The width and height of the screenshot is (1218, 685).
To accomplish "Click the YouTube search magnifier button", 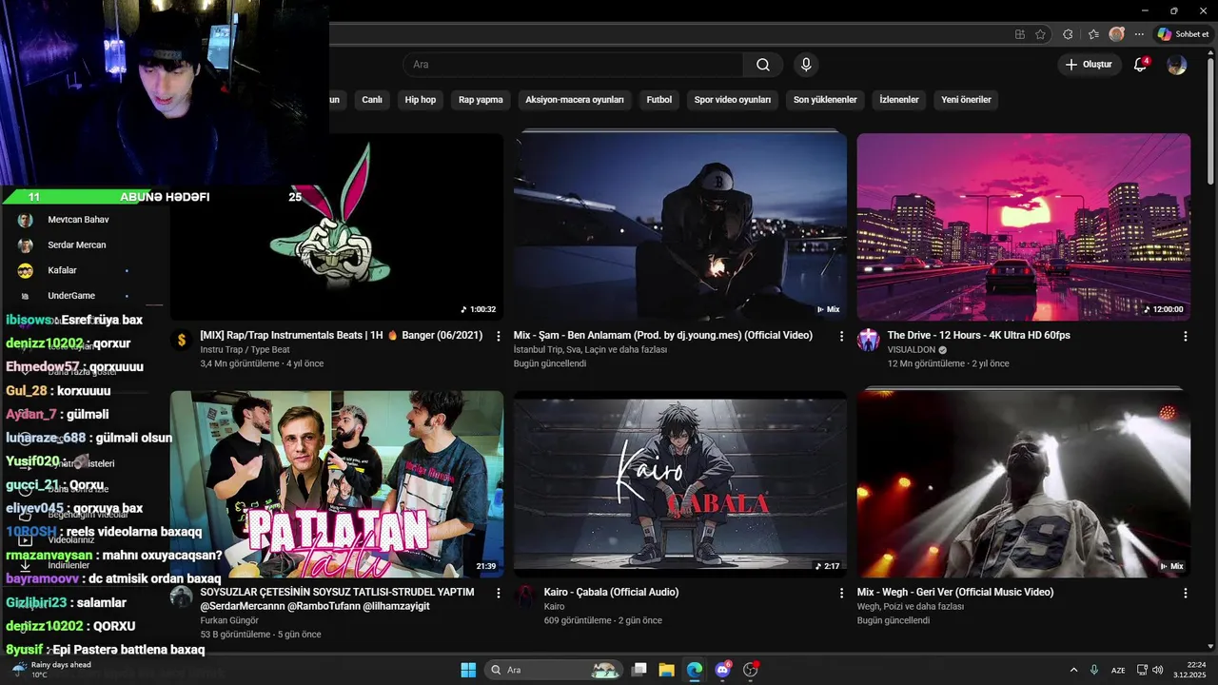I will click(763, 65).
